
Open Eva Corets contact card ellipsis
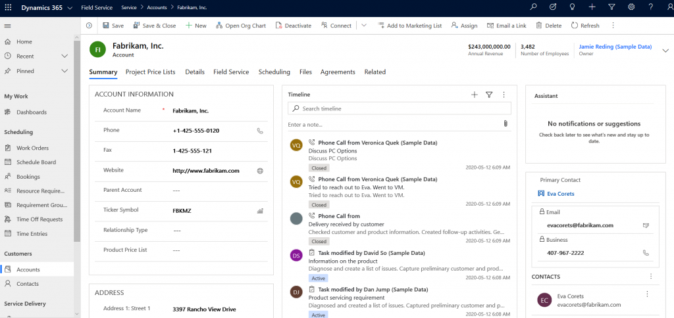pyautogui.click(x=648, y=294)
